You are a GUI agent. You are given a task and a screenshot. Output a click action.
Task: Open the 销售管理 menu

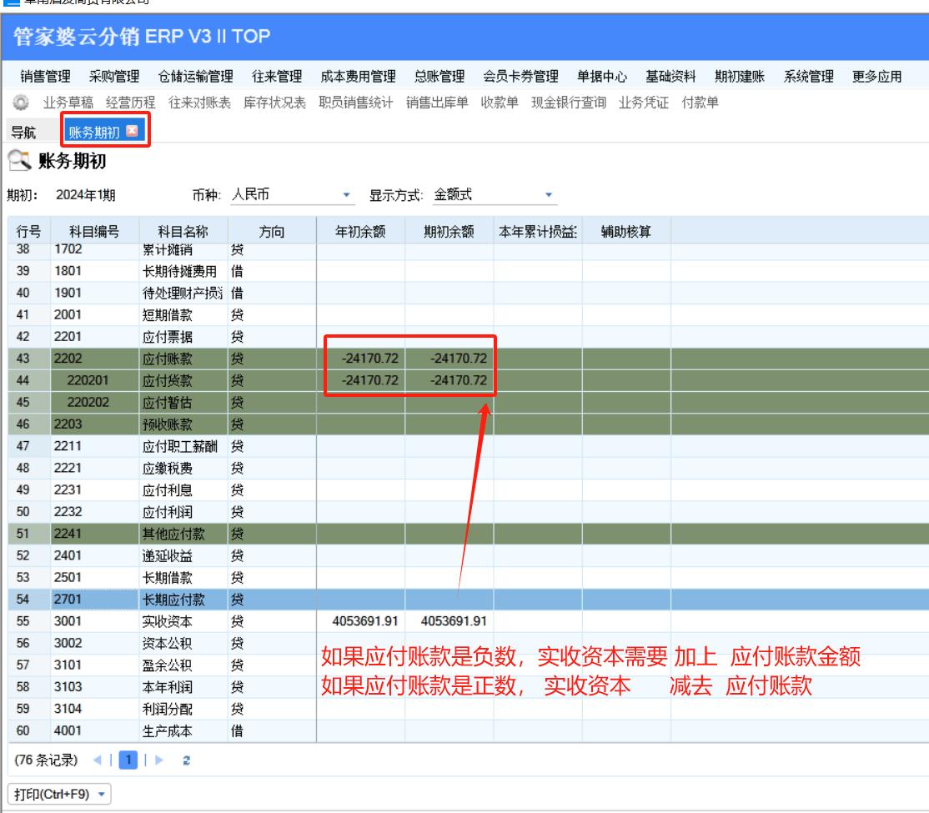point(46,77)
